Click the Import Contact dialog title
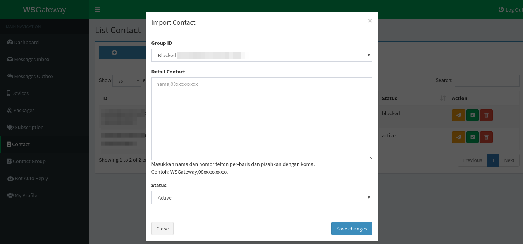 tap(173, 22)
